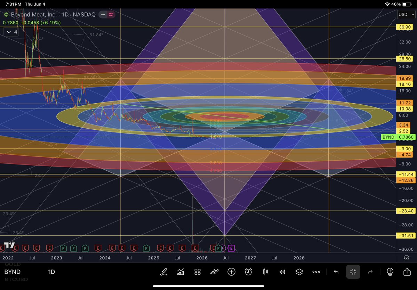Tap the battery status icon
The image size is (417, 290).
click(x=407, y=4)
